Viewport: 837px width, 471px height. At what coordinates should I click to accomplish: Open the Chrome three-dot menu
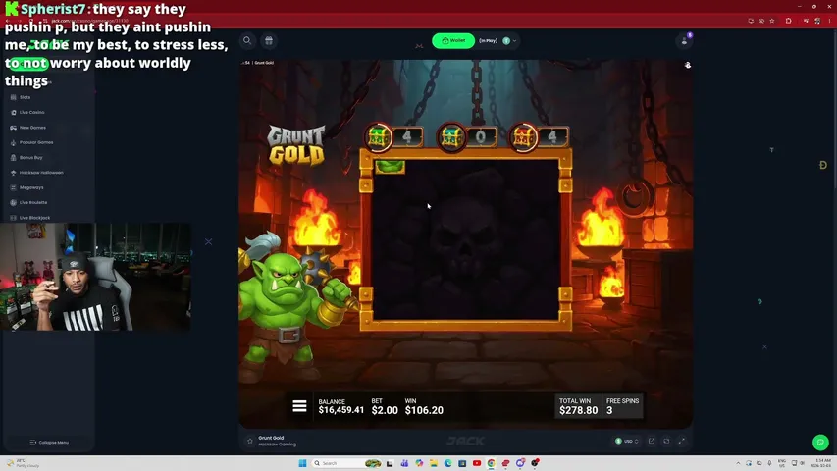(829, 21)
